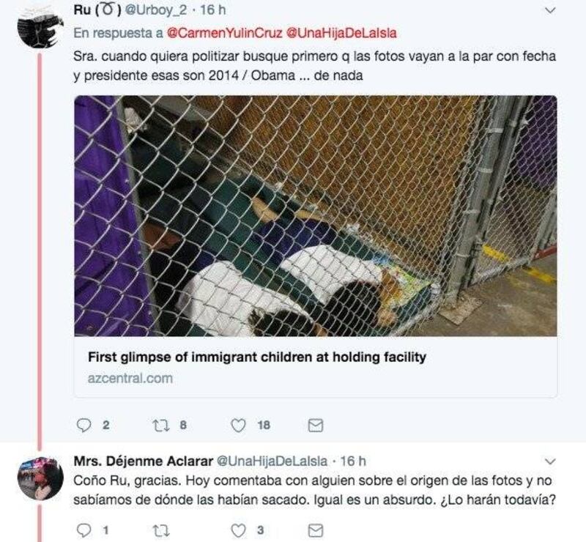Screen dimensions: 586x542
Task: Open the more-options chevron on Ru's tweet
Action: click(x=550, y=10)
